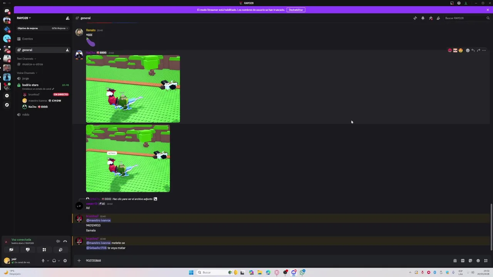Click the @Sebashc1708 mention
The width and height of the screenshot is (493, 277).
[x=96, y=248]
